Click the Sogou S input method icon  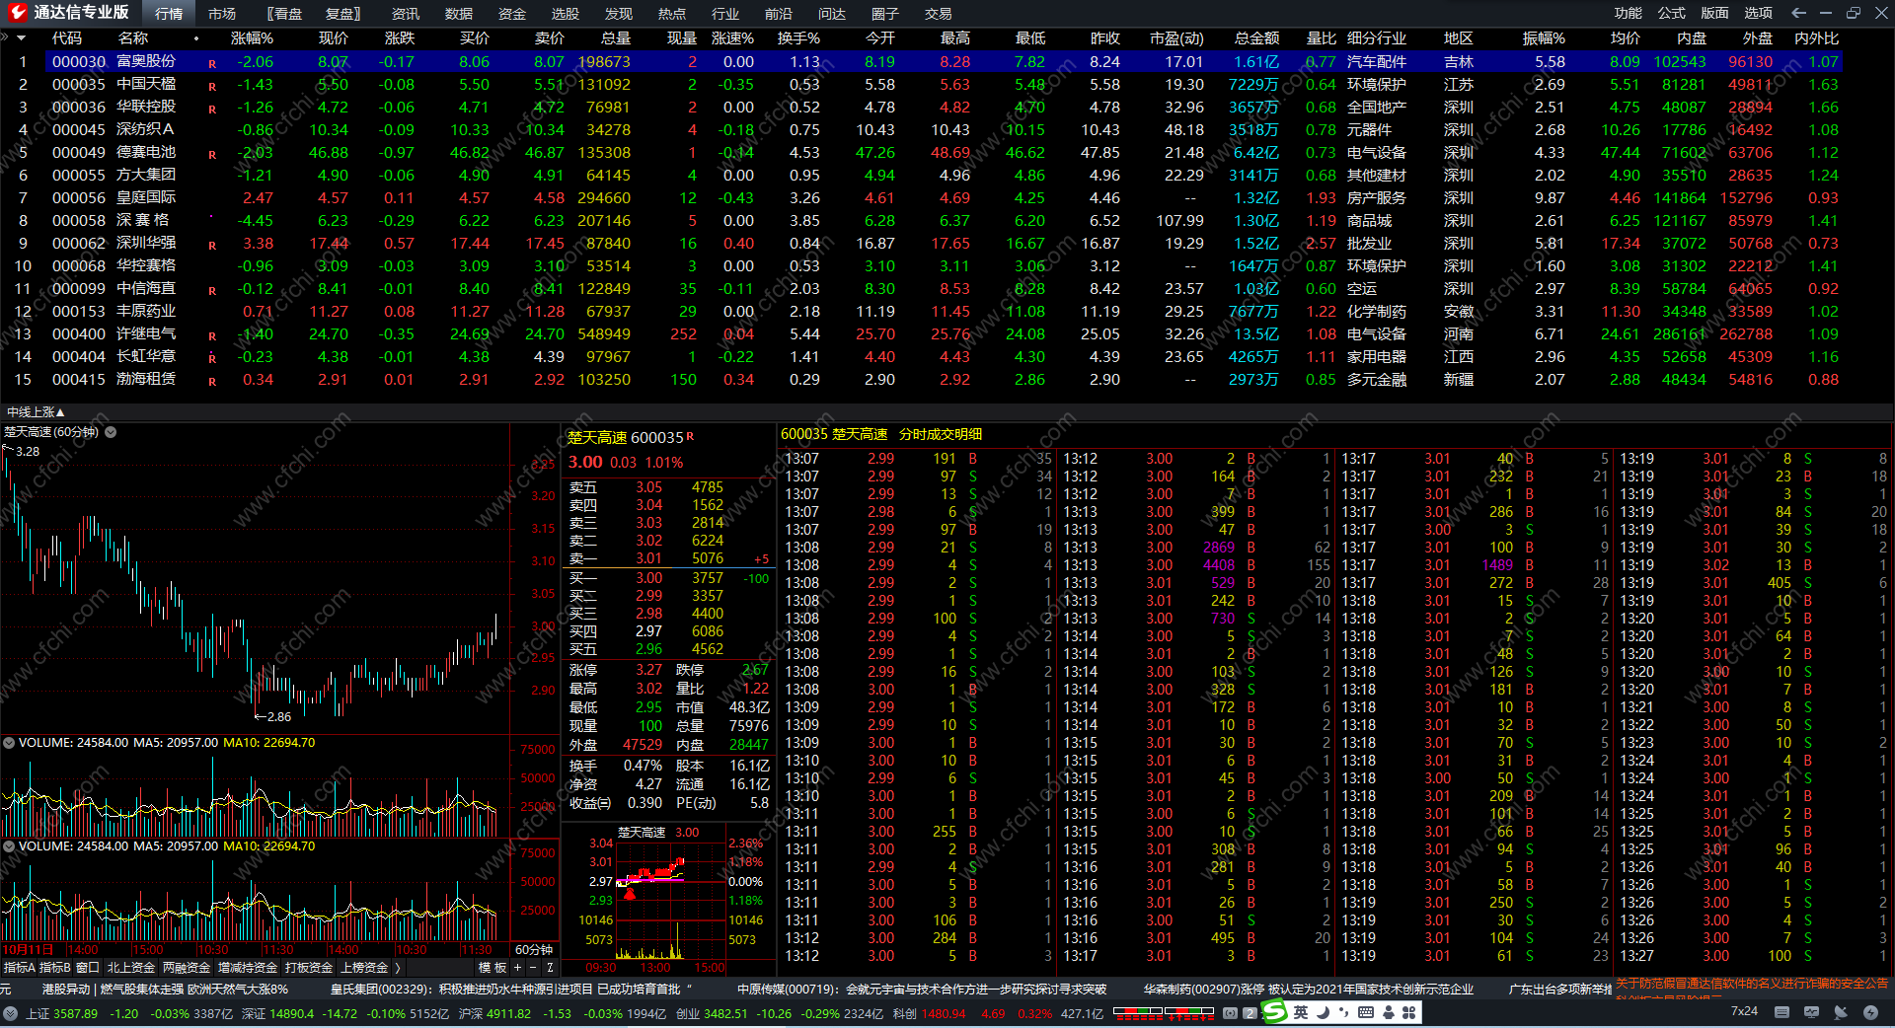(1275, 1011)
